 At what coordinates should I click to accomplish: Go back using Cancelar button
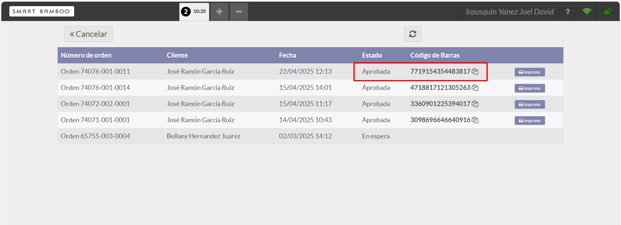[x=88, y=34]
